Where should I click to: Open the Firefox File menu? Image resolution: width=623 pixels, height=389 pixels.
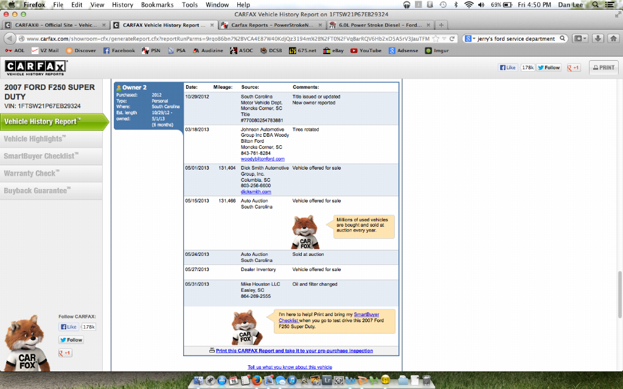58,5
